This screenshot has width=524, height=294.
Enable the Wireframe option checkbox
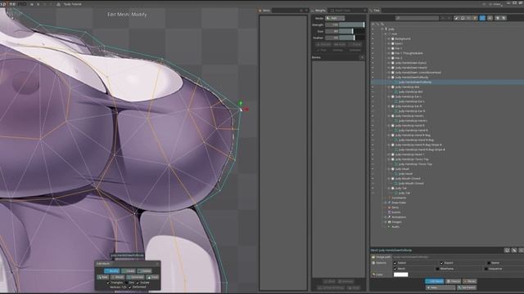[437, 269]
